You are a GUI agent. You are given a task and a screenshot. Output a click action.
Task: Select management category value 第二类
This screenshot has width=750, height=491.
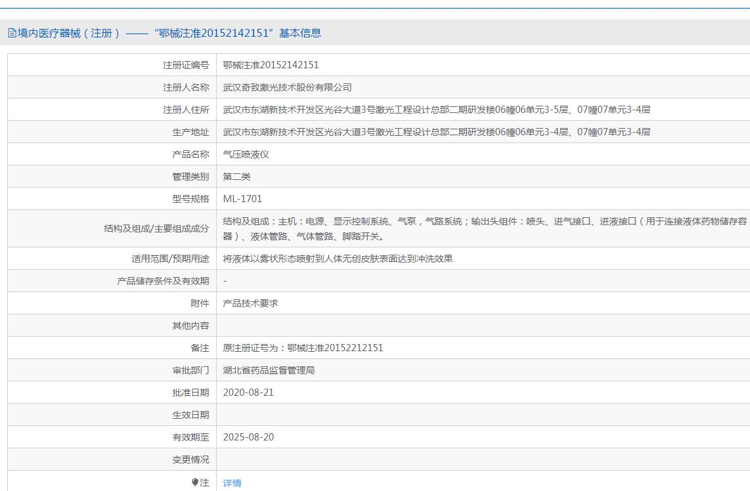coord(237,177)
